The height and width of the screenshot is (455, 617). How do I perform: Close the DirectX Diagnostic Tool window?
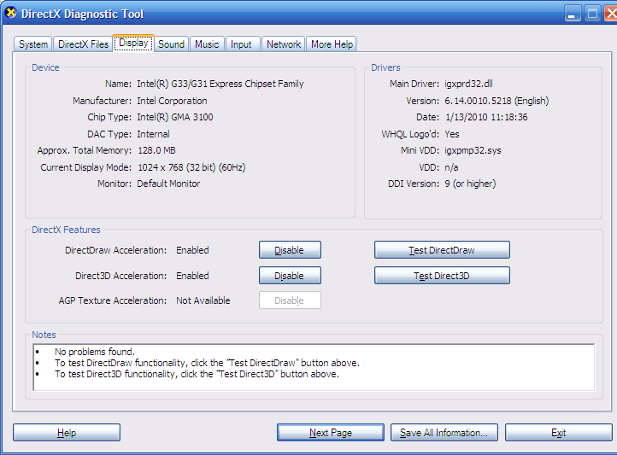coord(611,14)
